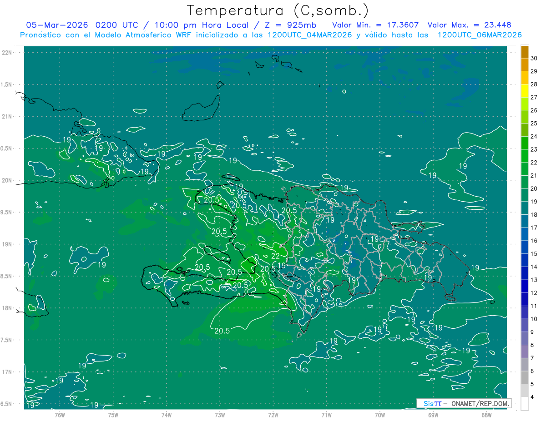Viewport: 546px width, 421px height.
Task: Click the "20N" latitude axis label
Action: (x=7, y=180)
